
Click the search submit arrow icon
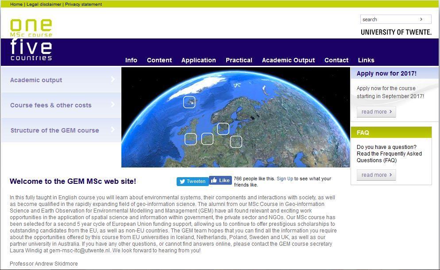[x=421, y=19]
